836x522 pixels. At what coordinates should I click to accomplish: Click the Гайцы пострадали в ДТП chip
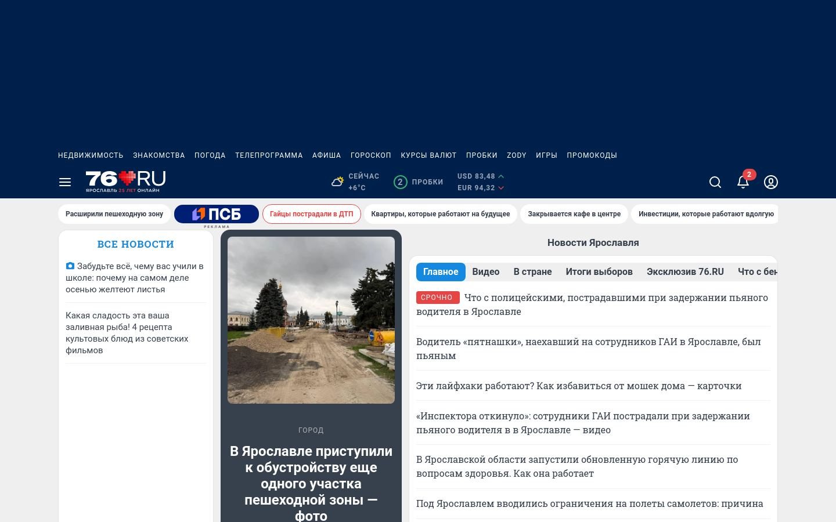(311, 214)
